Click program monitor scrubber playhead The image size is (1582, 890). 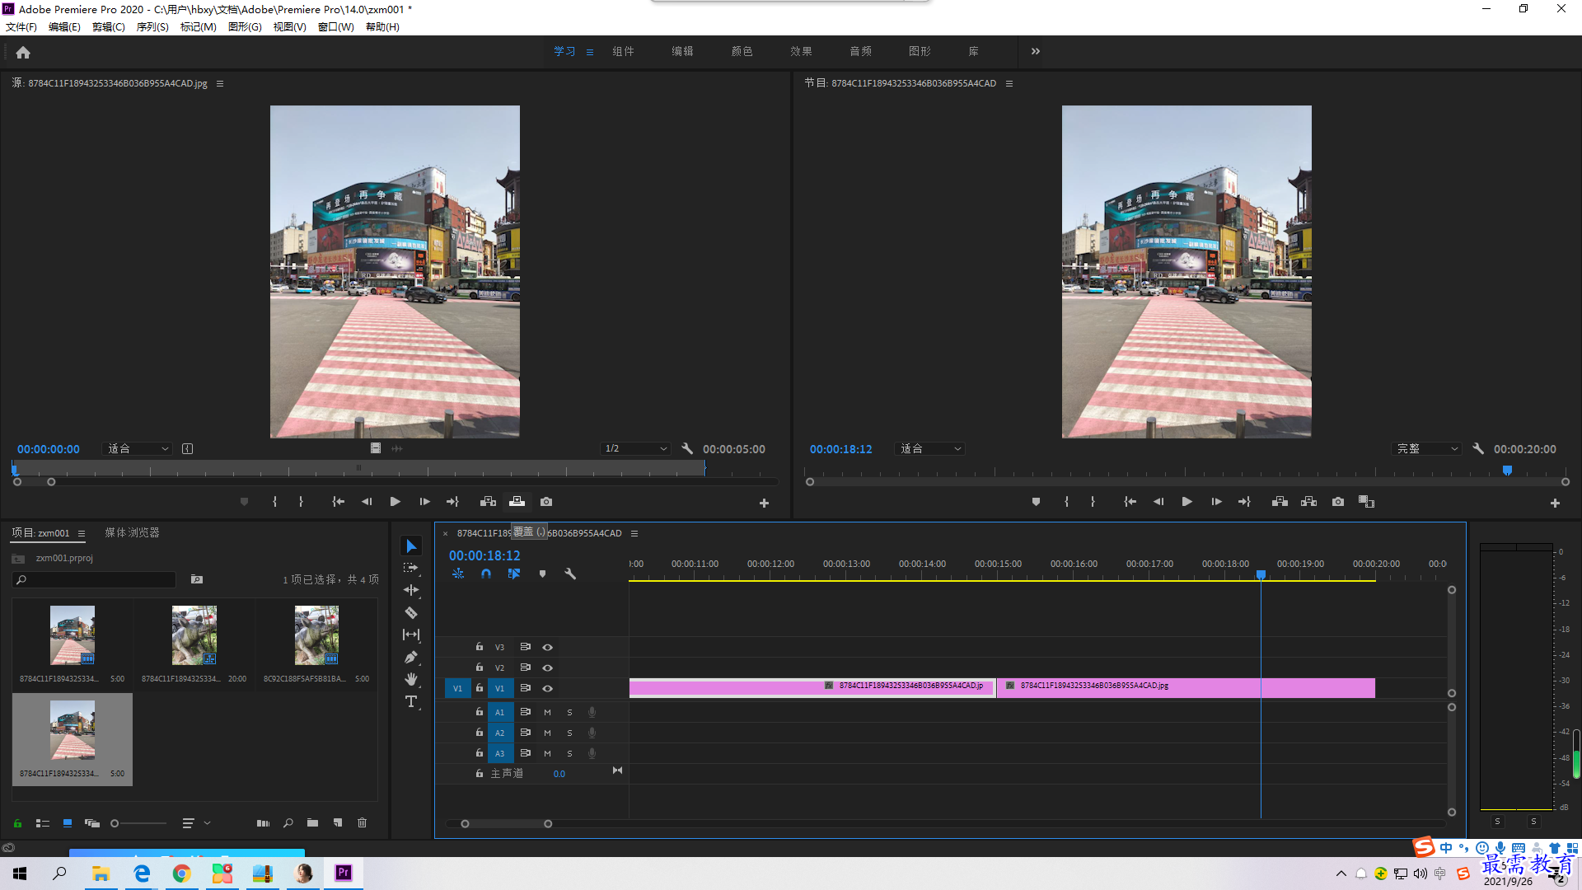pos(1507,471)
